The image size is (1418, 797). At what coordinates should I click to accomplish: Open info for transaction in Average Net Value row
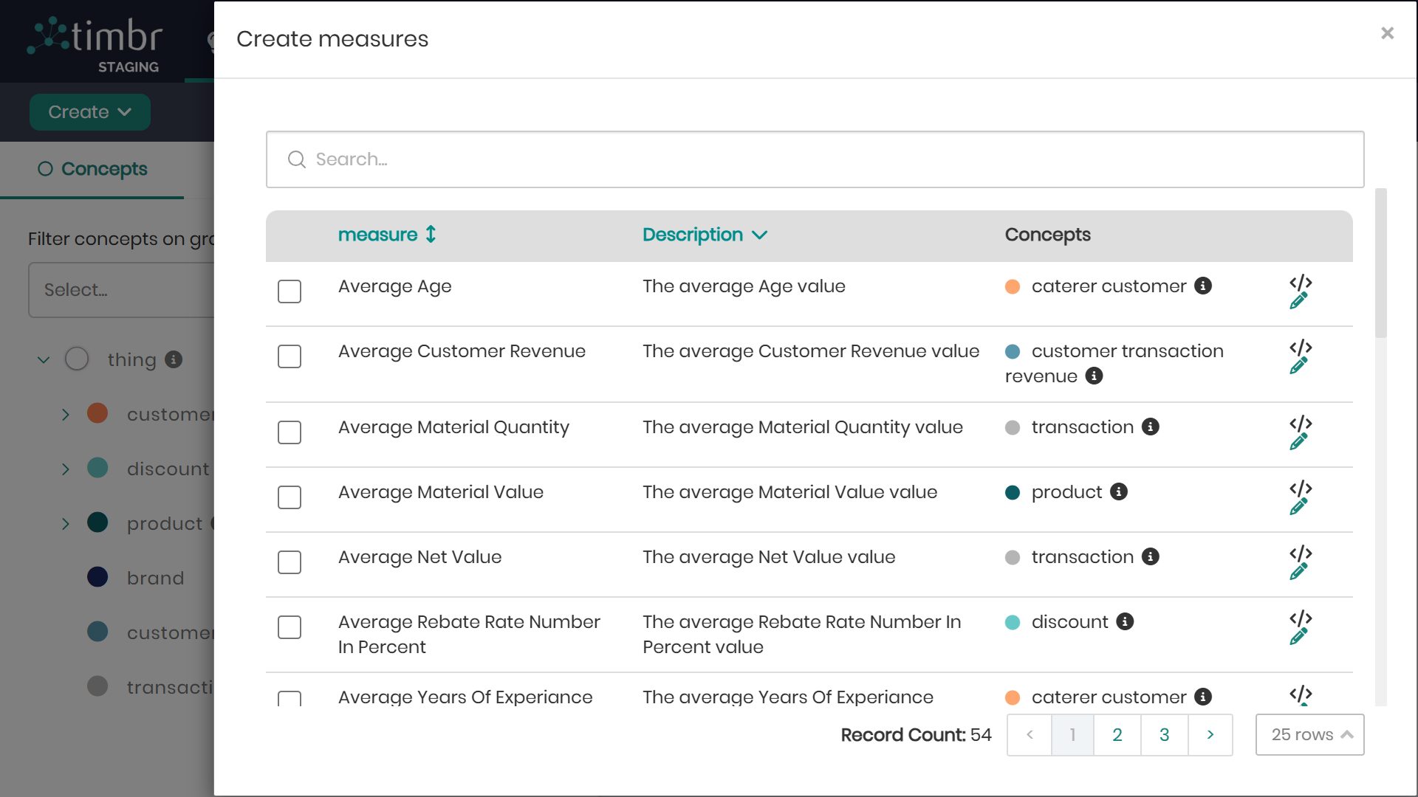(1151, 556)
